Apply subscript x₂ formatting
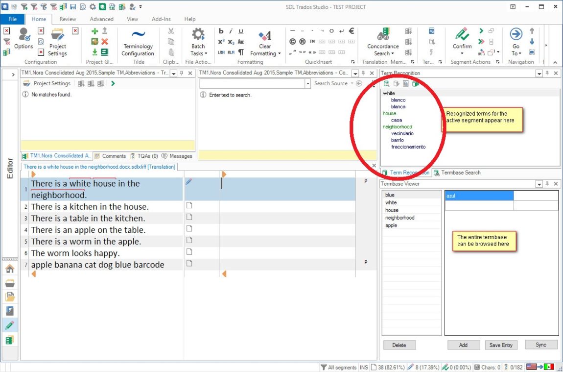The height and width of the screenshot is (372, 563). (231, 42)
